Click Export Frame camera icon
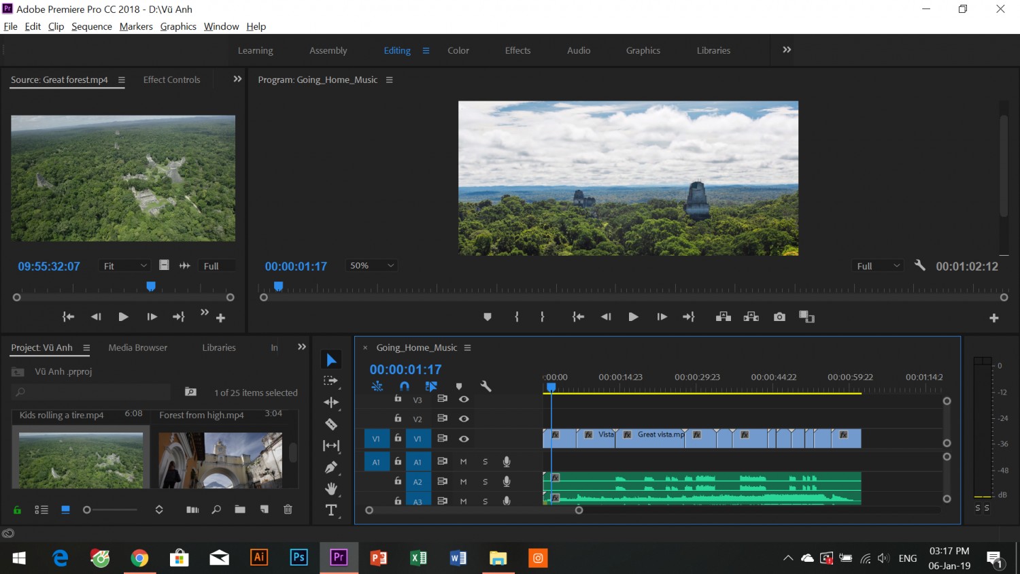The image size is (1020, 574). (779, 317)
